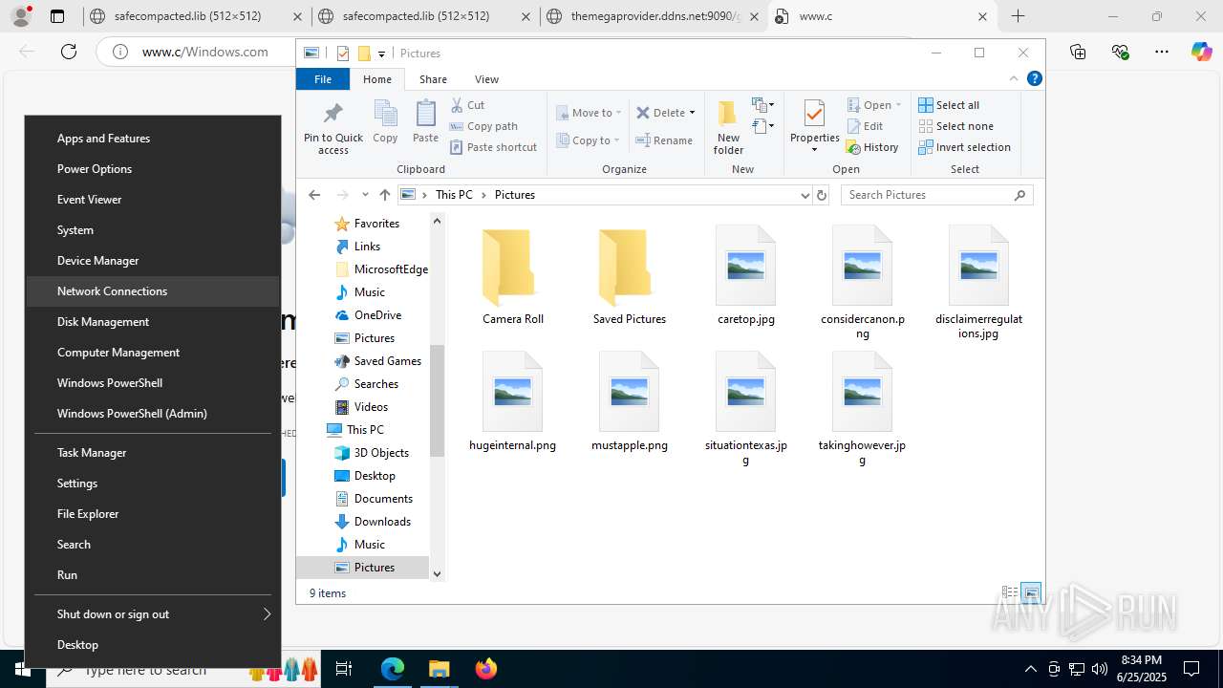Select Device Manager in menu
The width and height of the screenshot is (1223, 688).
pyautogui.click(x=153, y=261)
